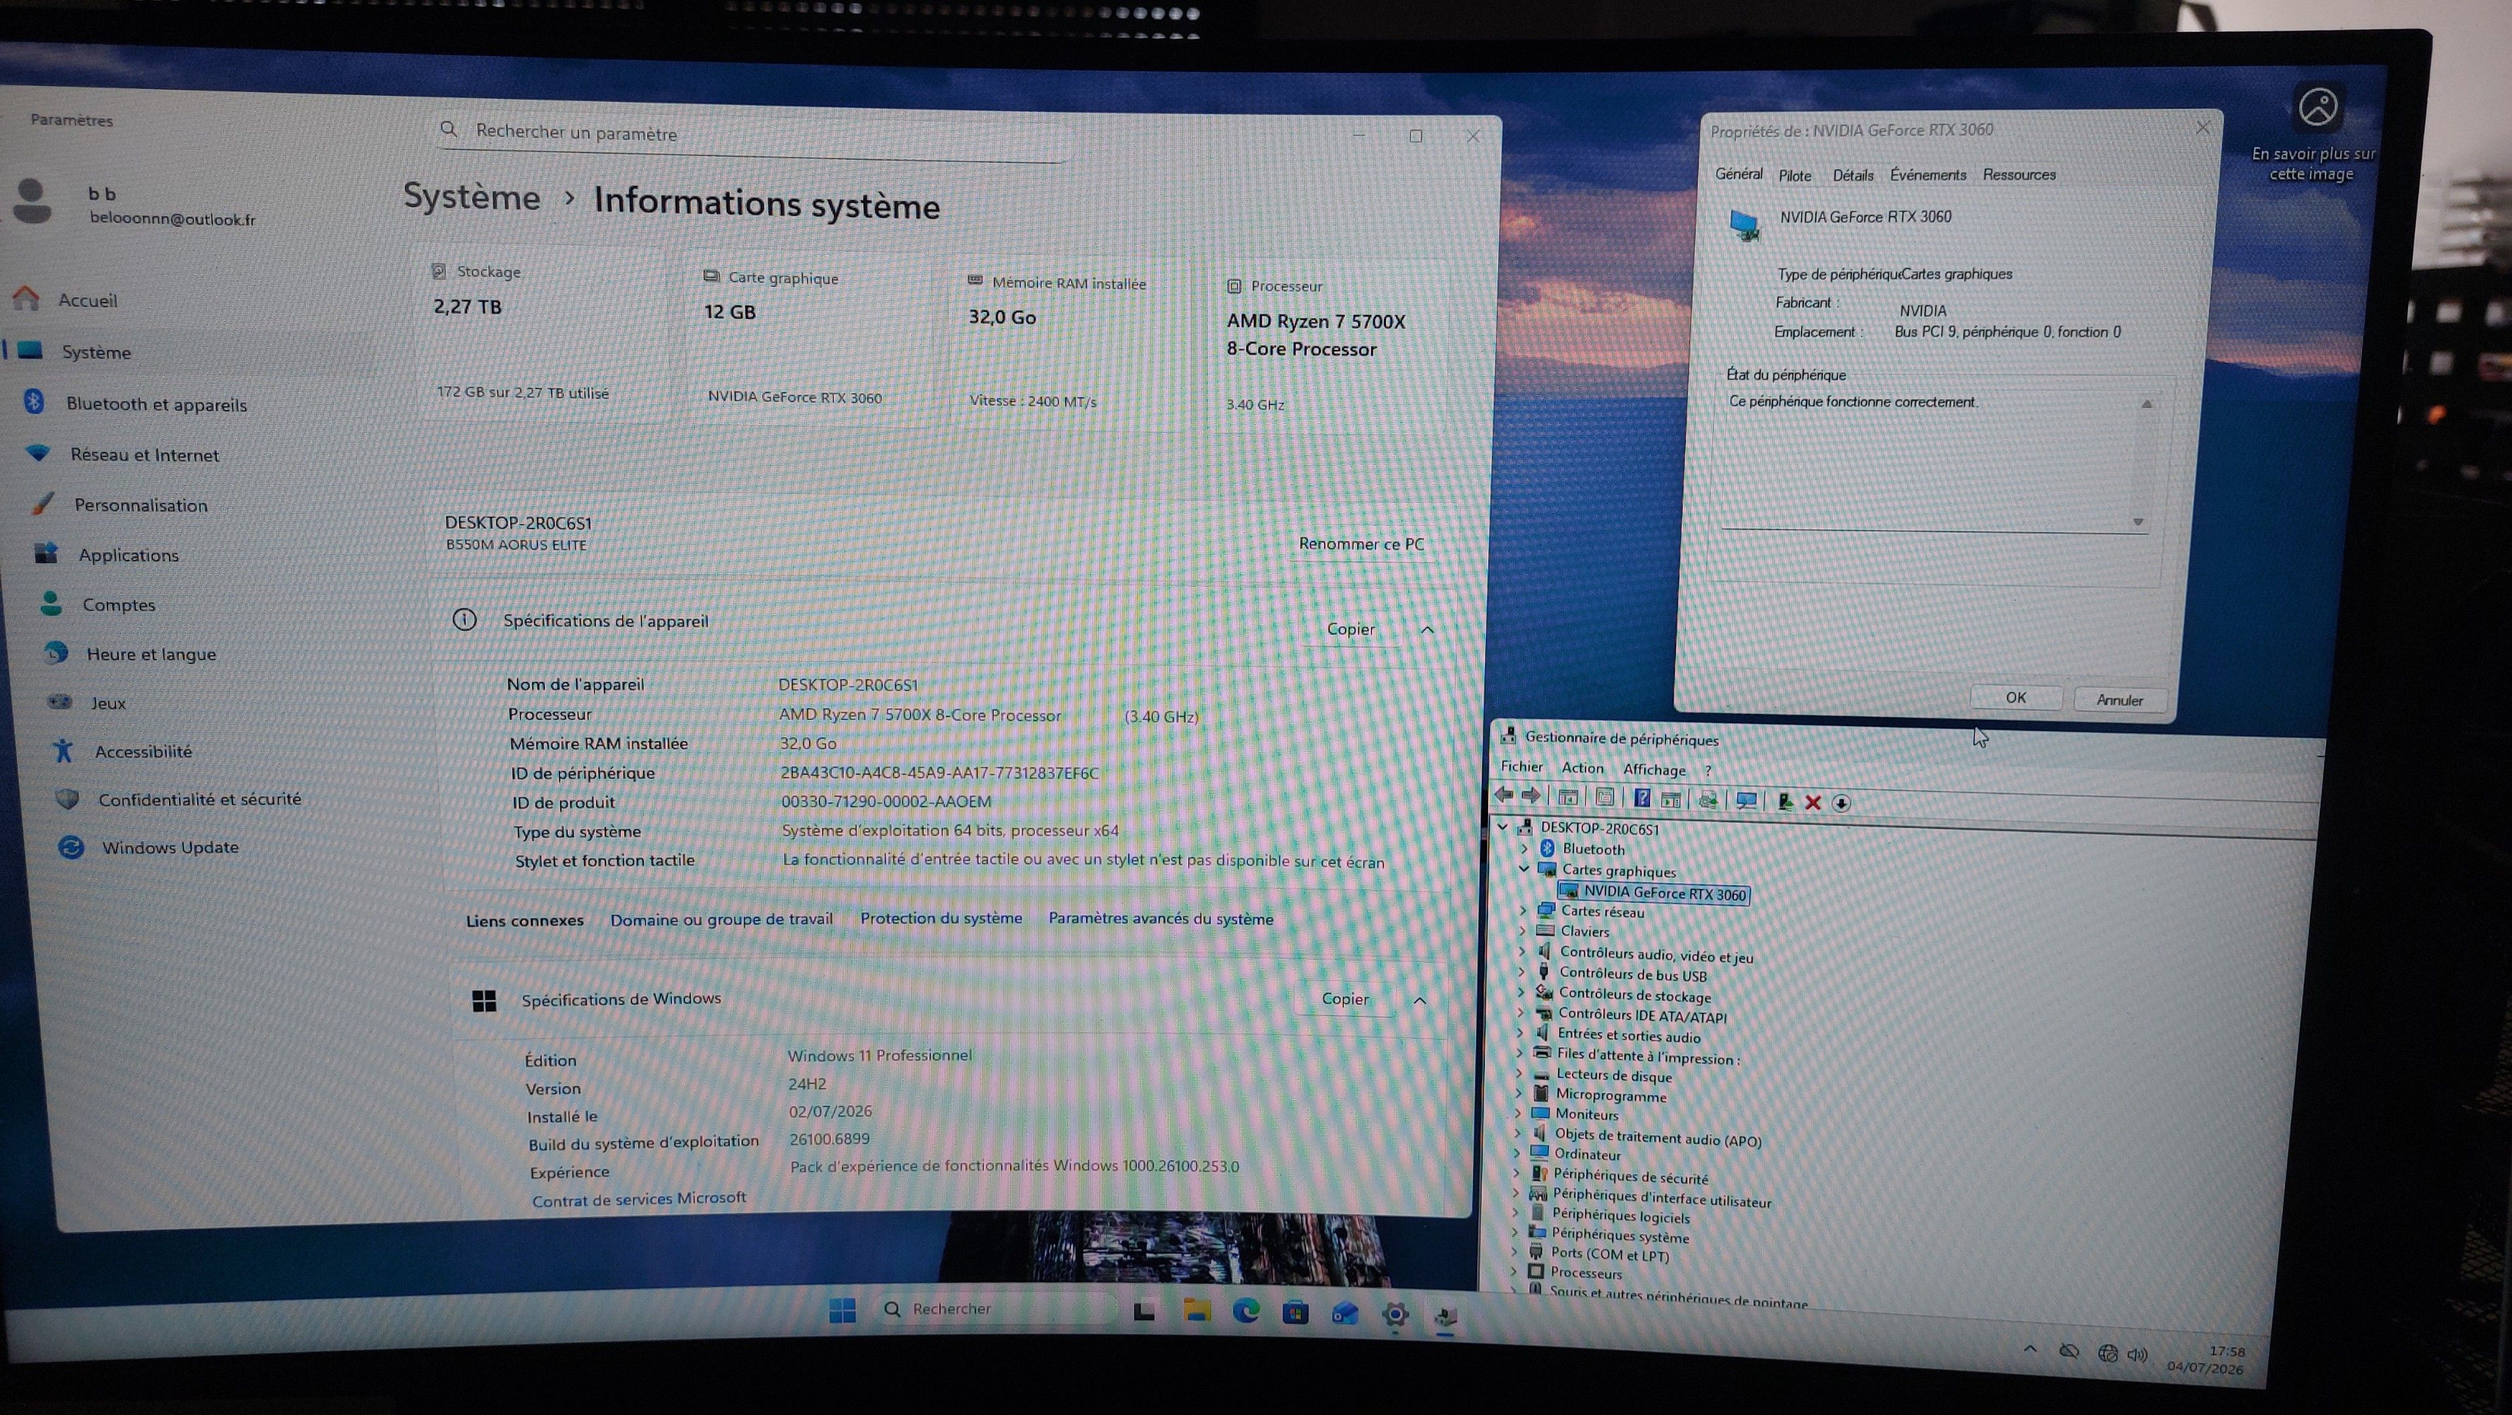This screenshot has height=1415, width=2512.
Task: Expand the Lecteurs de disque node arrow
Action: (x=1518, y=1074)
